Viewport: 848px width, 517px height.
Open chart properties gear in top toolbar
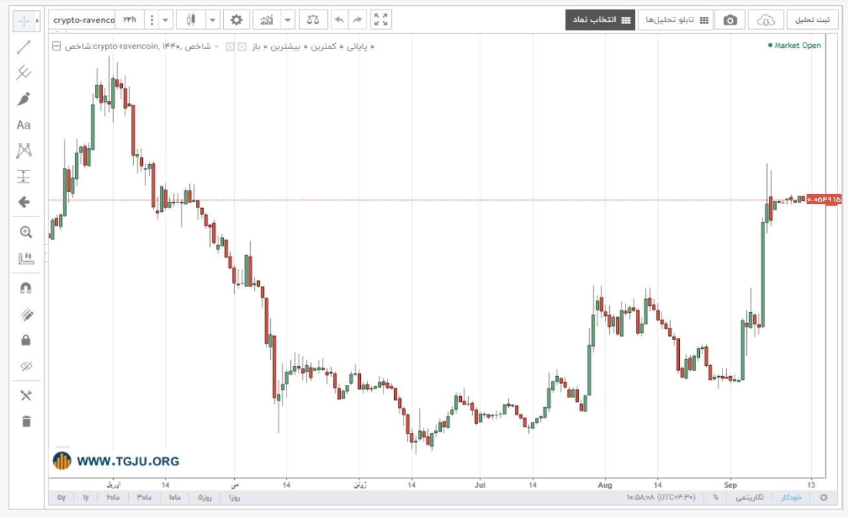pyautogui.click(x=237, y=20)
